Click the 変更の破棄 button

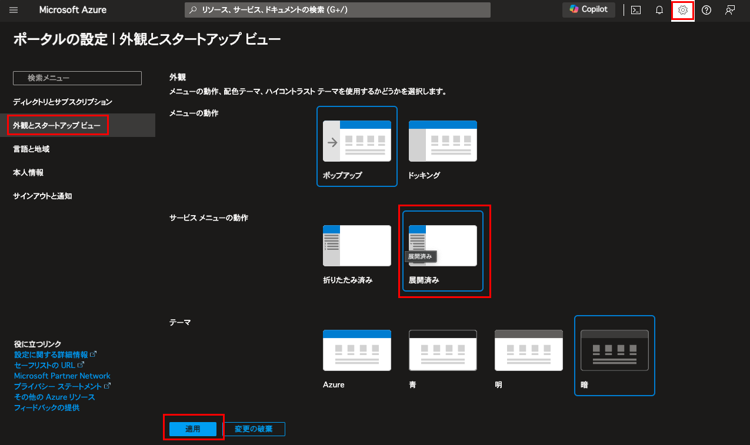tap(254, 429)
